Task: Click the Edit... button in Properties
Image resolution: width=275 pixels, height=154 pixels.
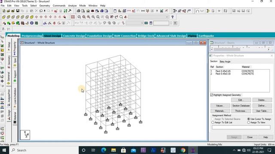Action: pos(241,100)
